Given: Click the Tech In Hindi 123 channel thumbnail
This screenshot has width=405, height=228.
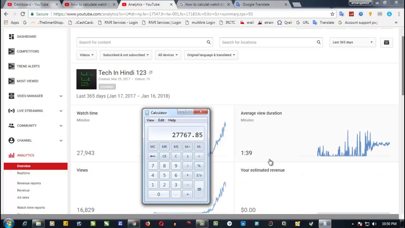Looking at the screenshot, I should [x=86, y=79].
